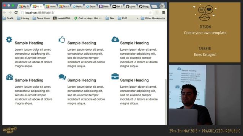This screenshot has height=136, width=243.
Task: Switch to the Bootstrap "Getti" tab
Action: click(x=104, y=6)
